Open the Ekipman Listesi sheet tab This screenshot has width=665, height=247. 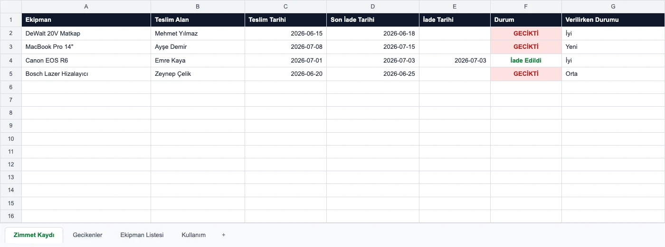pos(142,235)
